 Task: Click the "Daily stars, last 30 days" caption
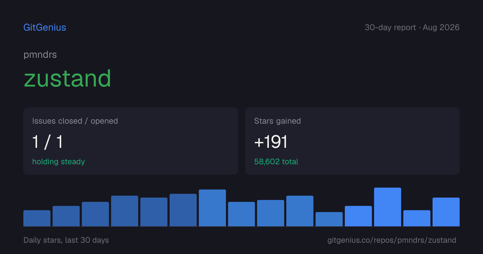pos(66,240)
